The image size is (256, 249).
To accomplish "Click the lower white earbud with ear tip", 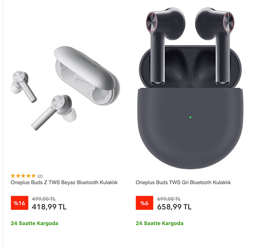I will pyautogui.click(x=55, y=112).
